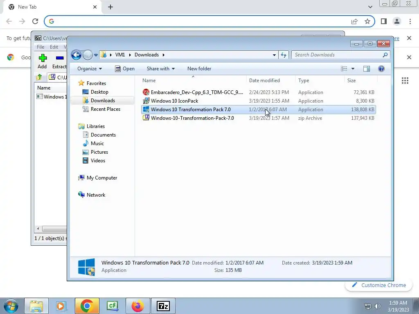Sort by Type column
This screenshot has height=314, width=419.
[320, 81]
